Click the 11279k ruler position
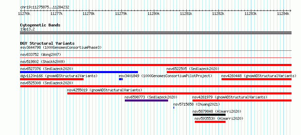The width and height of the screenshot is (301, 135). click(x=121, y=14)
